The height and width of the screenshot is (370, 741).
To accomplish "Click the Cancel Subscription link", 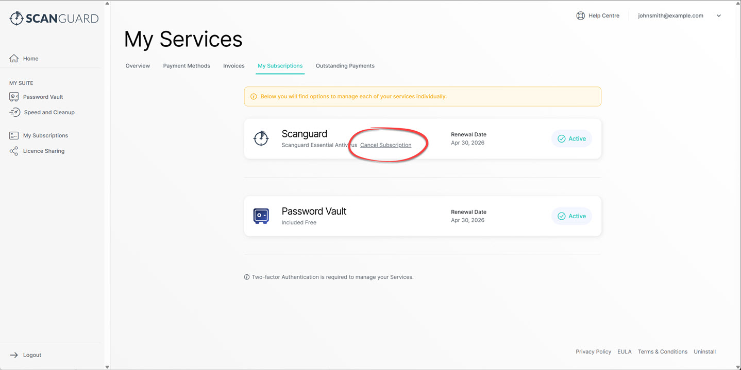I will point(385,145).
